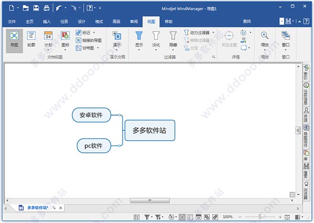The image size is (314, 223).
Task: Toggle the table icon at status bar left
Action: [137, 217]
